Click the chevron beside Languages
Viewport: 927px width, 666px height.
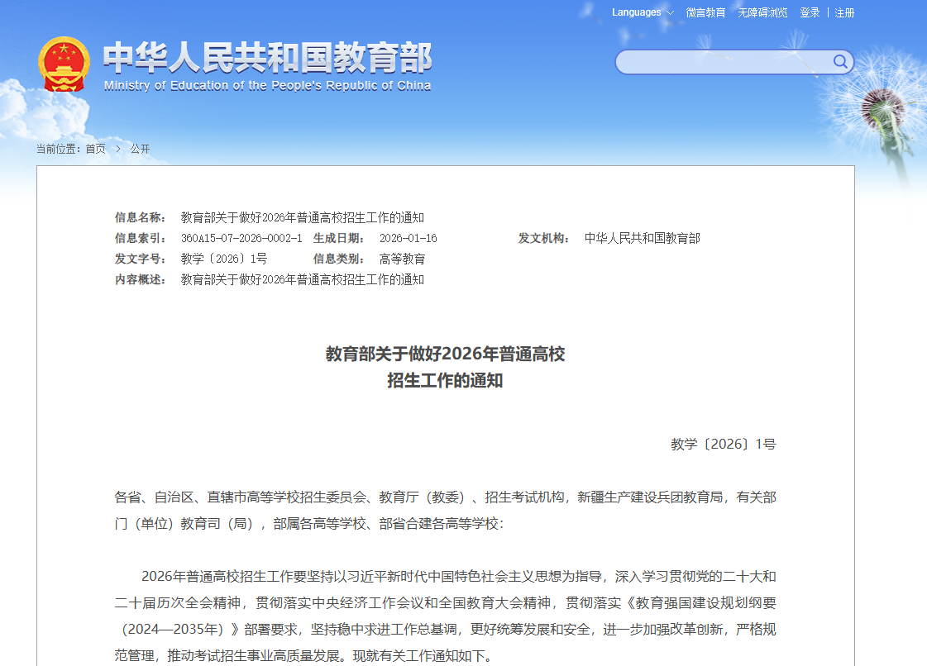coord(670,13)
